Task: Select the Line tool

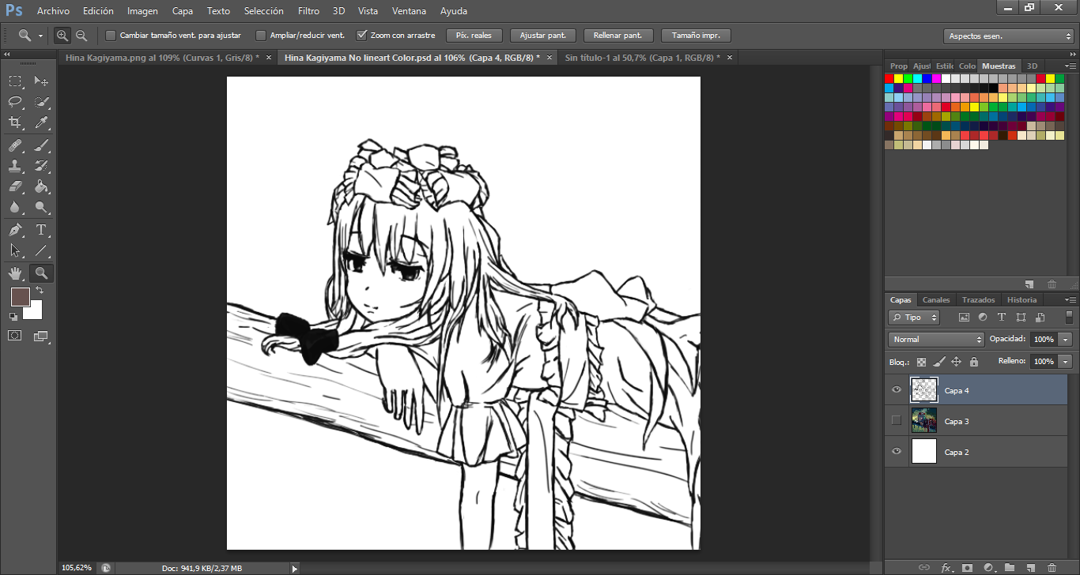Action: coord(41,250)
